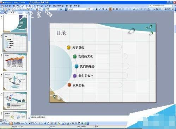Enable right text alignment

click(117, 9)
